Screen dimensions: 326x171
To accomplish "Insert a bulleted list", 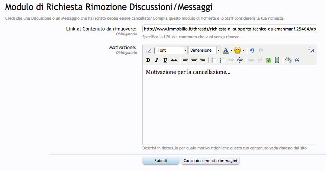I will coord(214,60).
